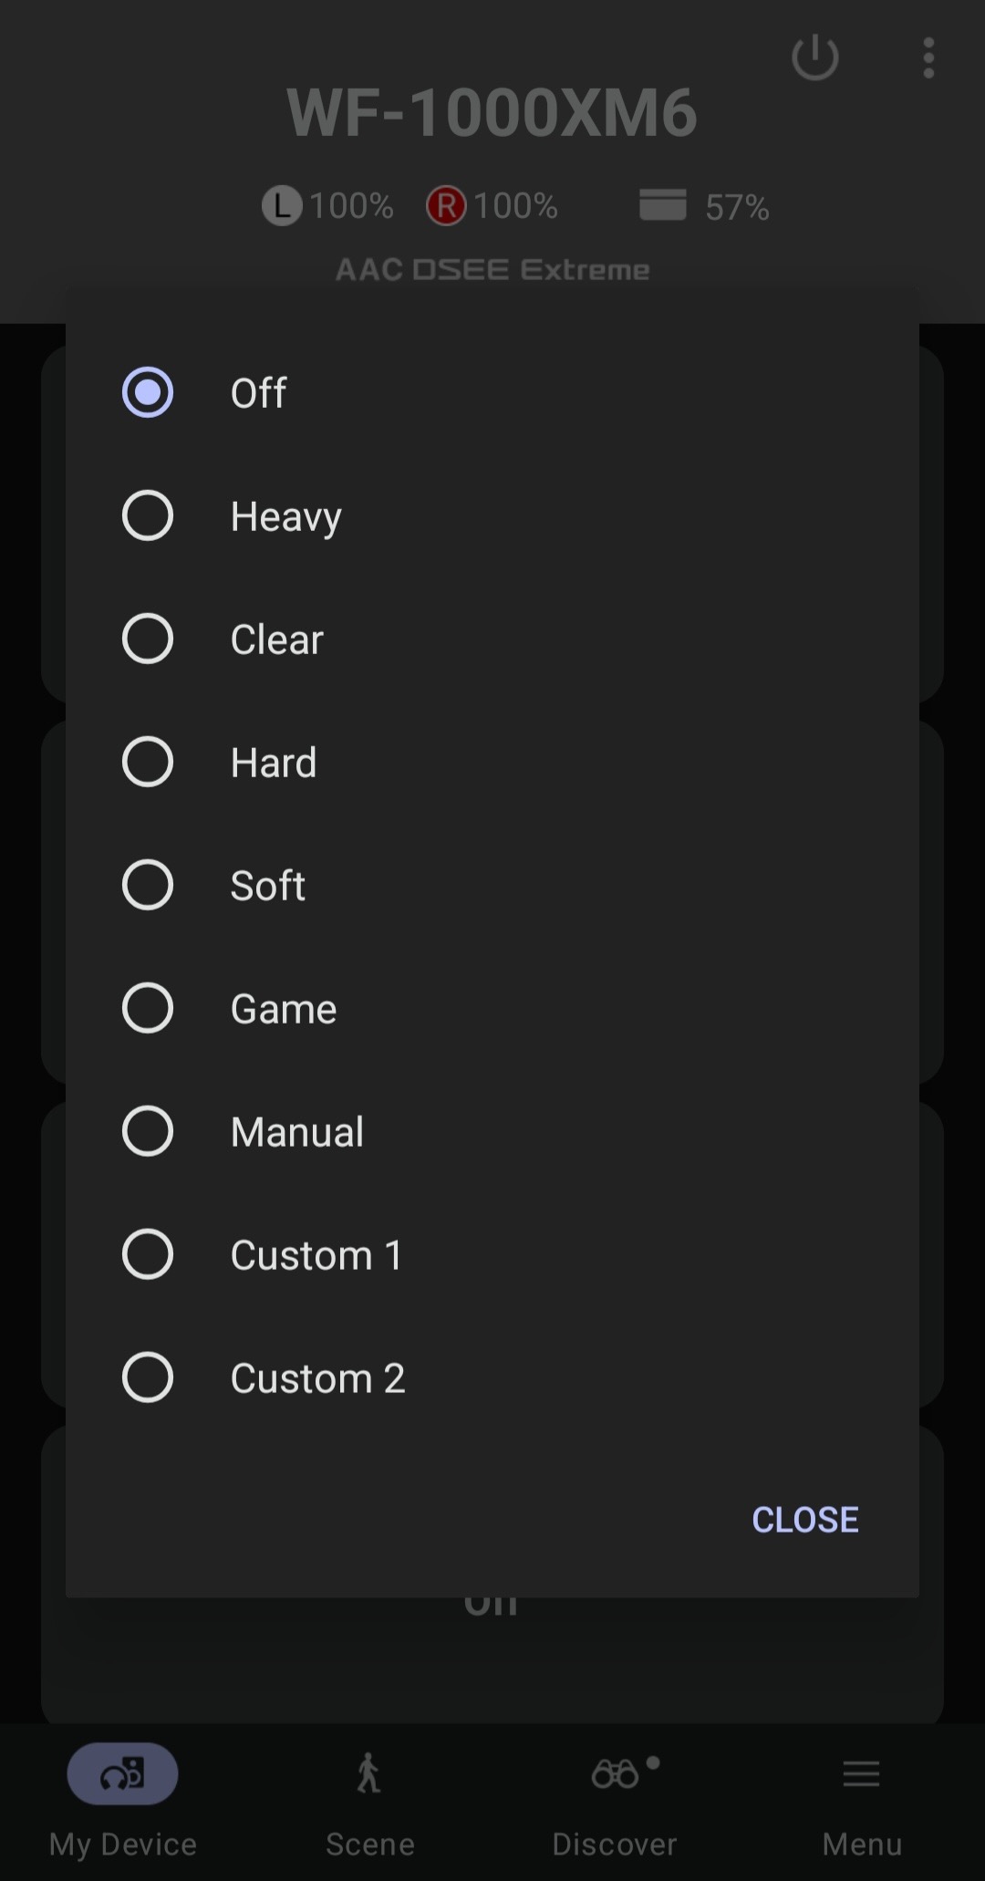Pick the Hard equalizer preset
This screenshot has height=1881, width=985.
[148, 762]
